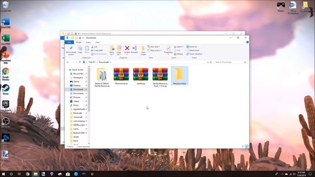Open the File tab in Downloads window
Viewport: 315px width, 177px height.
69,42
